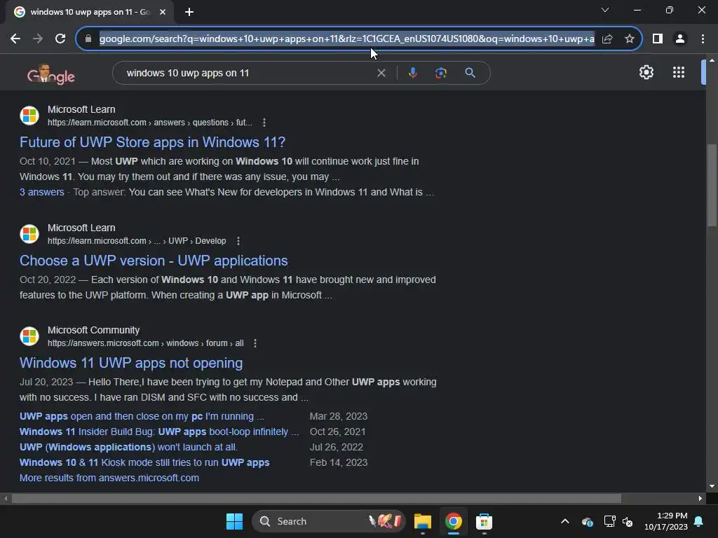Reload the current page
Screen dimensions: 718x538
click(x=60, y=39)
